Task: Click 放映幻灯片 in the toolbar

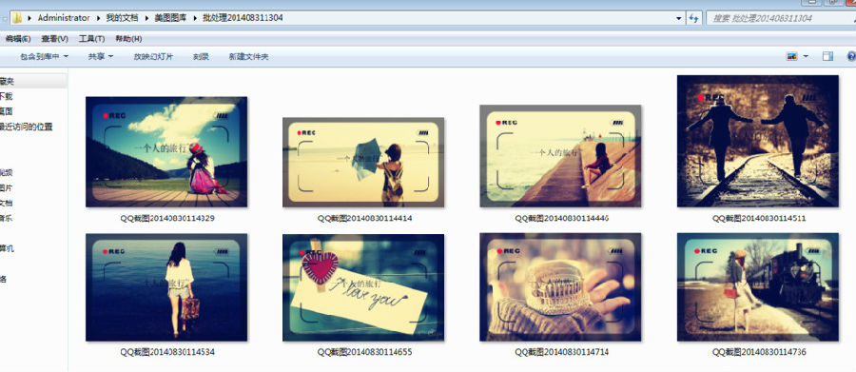Action: (x=153, y=56)
